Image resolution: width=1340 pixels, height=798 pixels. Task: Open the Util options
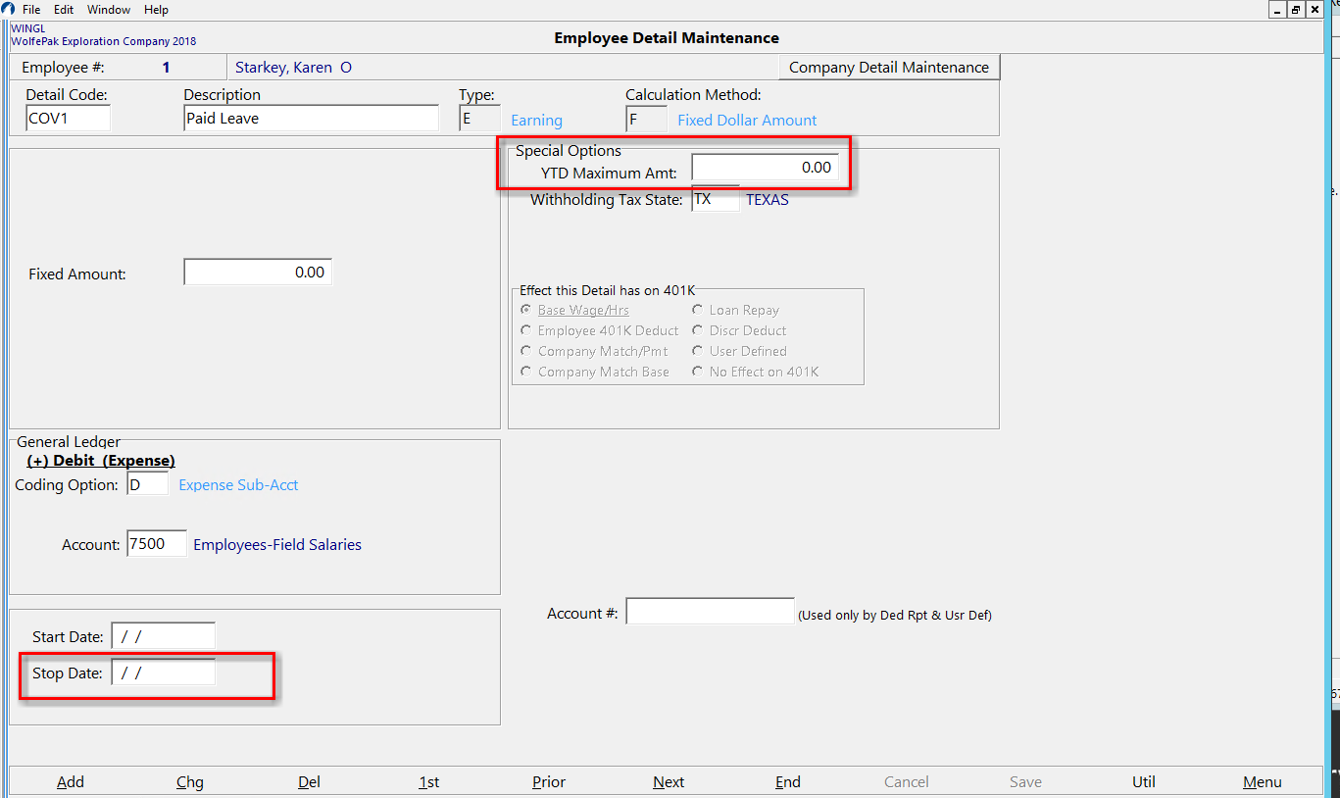(1143, 781)
